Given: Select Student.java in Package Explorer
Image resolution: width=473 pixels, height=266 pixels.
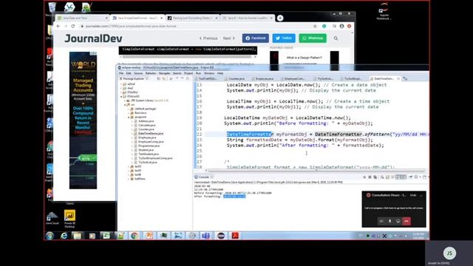Looking at the screenshot, I should [x=146, y=150].
